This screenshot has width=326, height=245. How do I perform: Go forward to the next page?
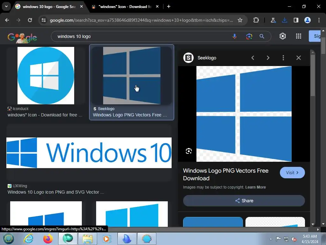18,20
